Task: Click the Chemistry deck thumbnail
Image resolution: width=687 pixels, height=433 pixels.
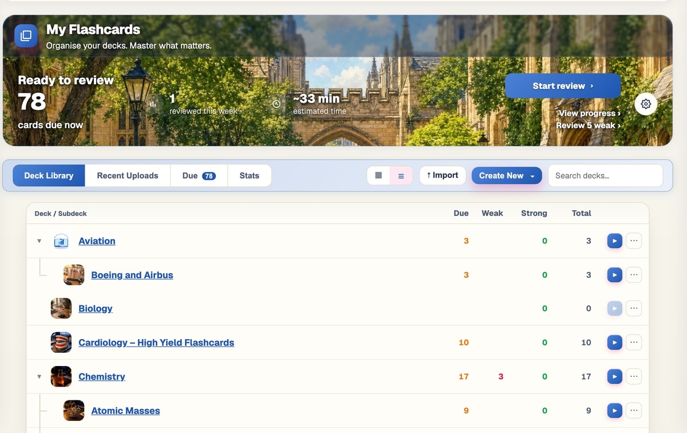Action: click(x=61, y=377)
